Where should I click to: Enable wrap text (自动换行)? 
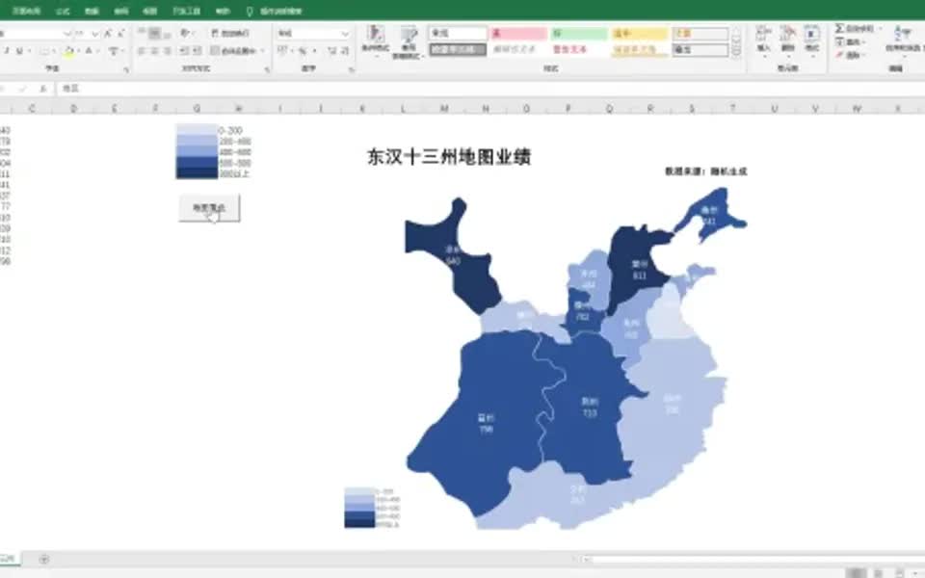(x=231, y=34)
